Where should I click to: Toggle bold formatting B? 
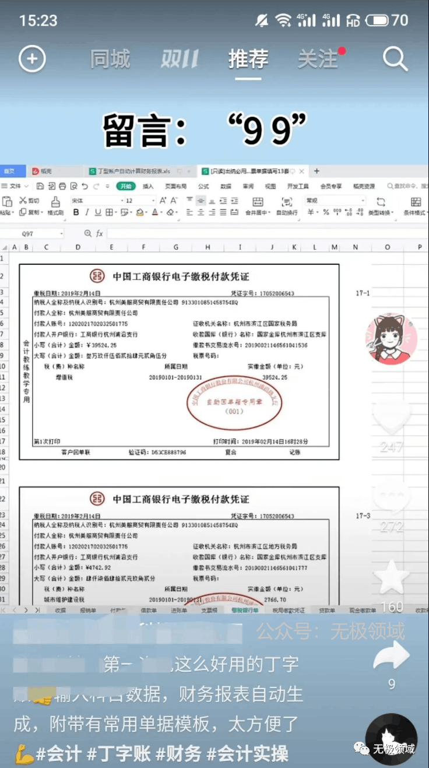pyautogui.click(x=76, y=213)
